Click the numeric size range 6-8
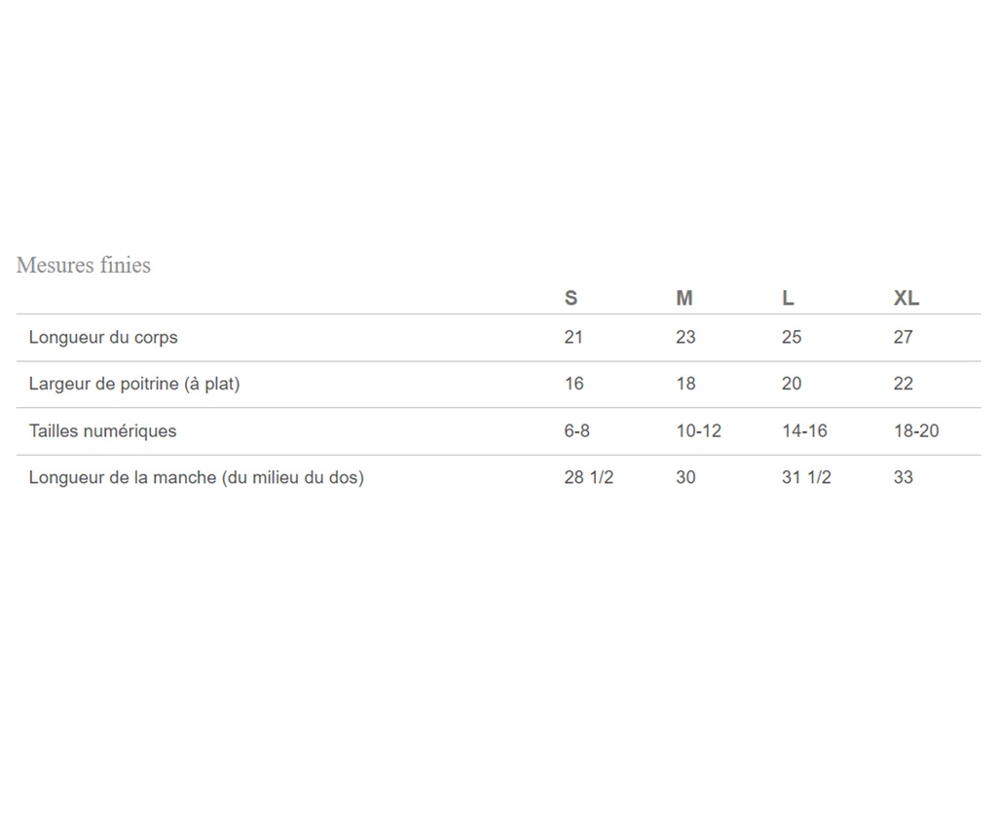997x817 pixels. (x=577, y=430)
